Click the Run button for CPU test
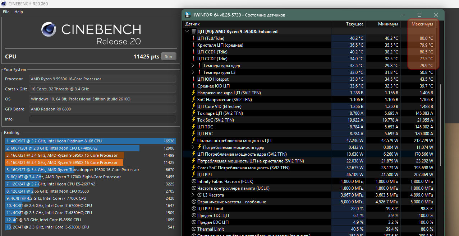The height and width of the screenshot is (236, 459). pyautogui.click(x=169, y=56)
